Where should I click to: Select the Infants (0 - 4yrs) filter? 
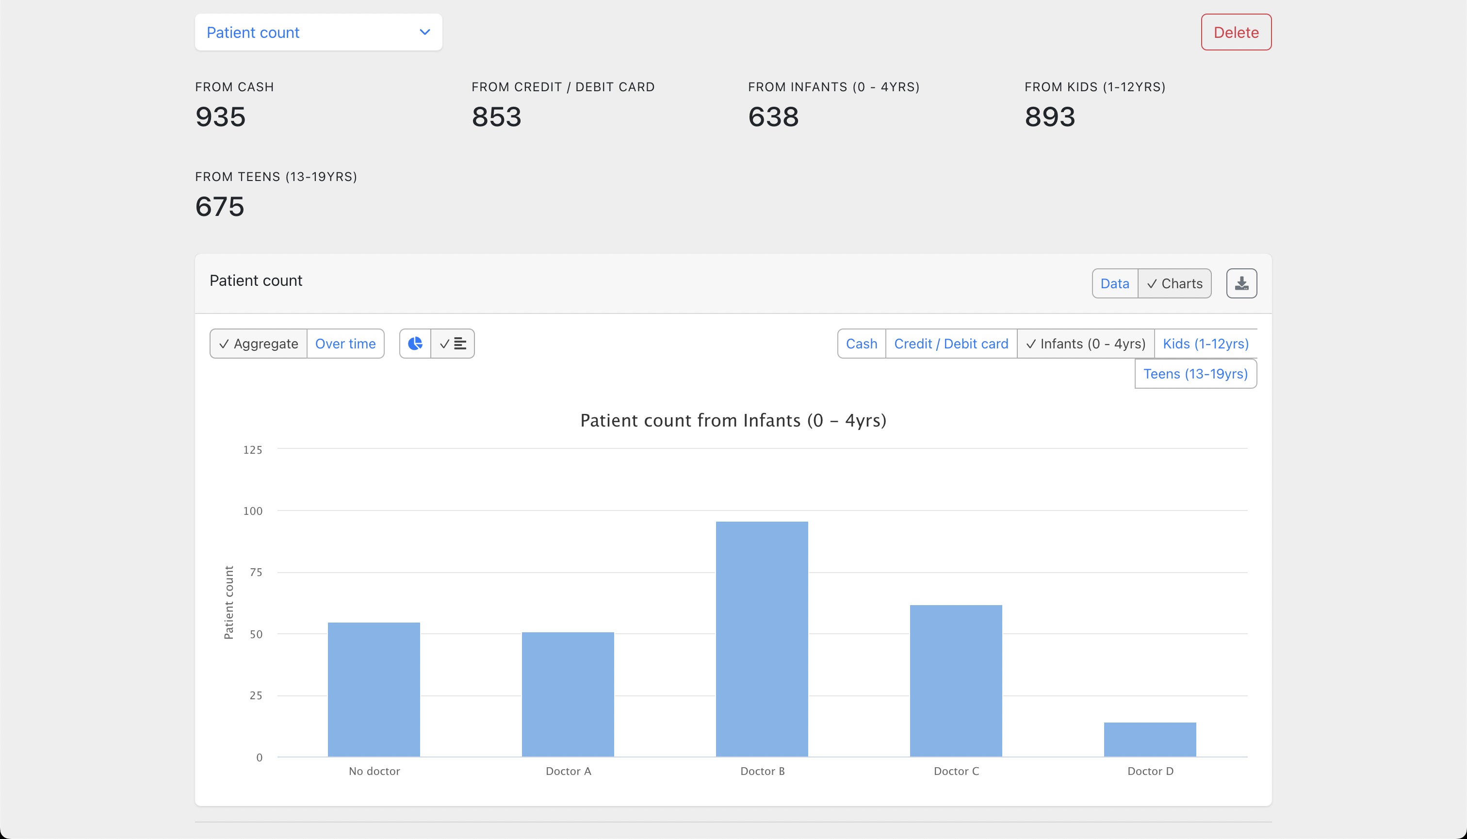[x=1085, y=344]
